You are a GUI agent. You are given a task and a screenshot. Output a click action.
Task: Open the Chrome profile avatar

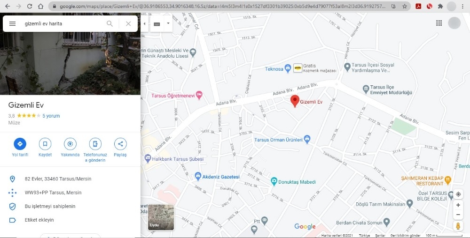click(x=451, y=6)
